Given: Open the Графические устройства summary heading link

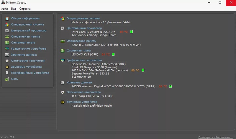Looking at the screenshot, I should pyautogui.click(x=84, y=60).
